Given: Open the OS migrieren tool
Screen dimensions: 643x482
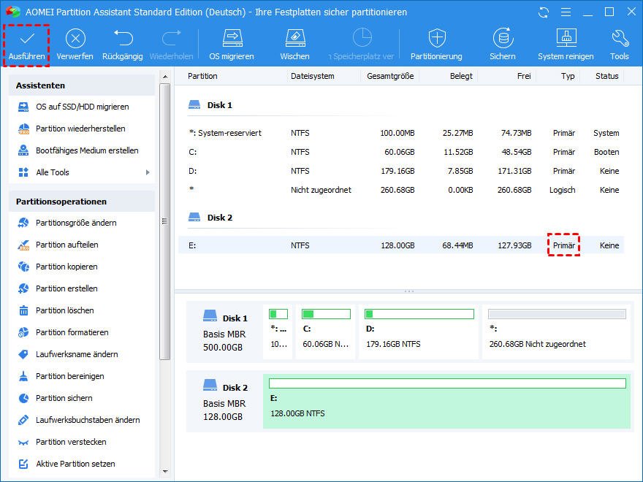Looking at the screenshot, I should click(x=232, y=39).
